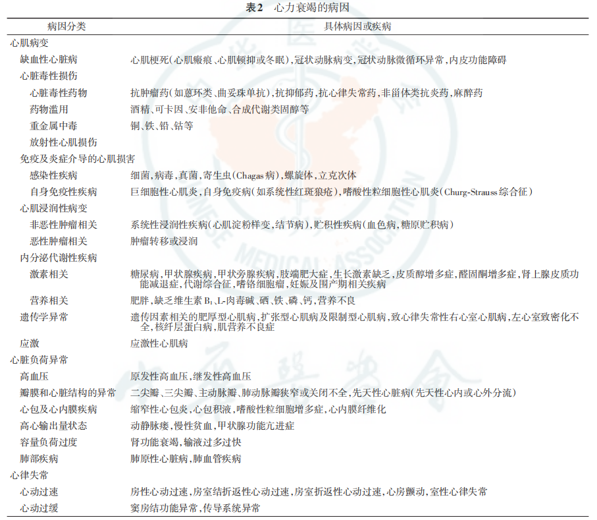Click the 窦房结功能异常,传导系统异常 cell text

pos(195,508)
